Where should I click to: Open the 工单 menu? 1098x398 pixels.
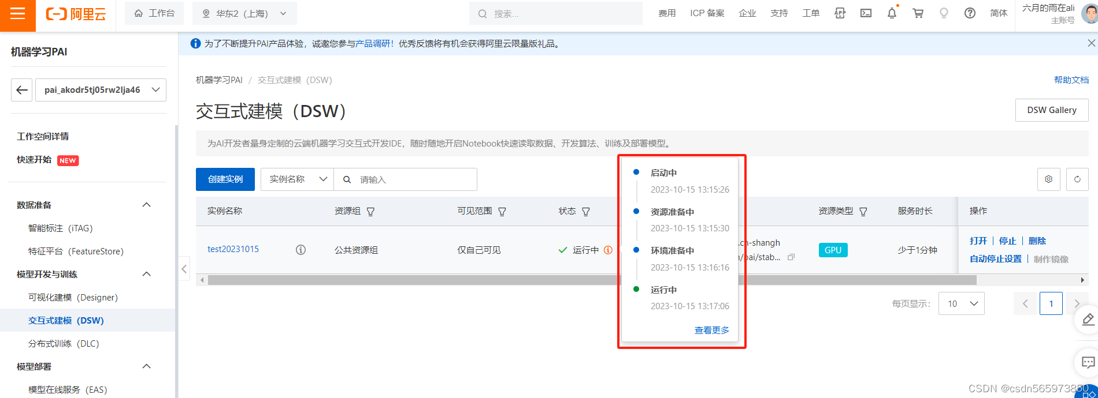pyautogui.click(x=811, y=13)
